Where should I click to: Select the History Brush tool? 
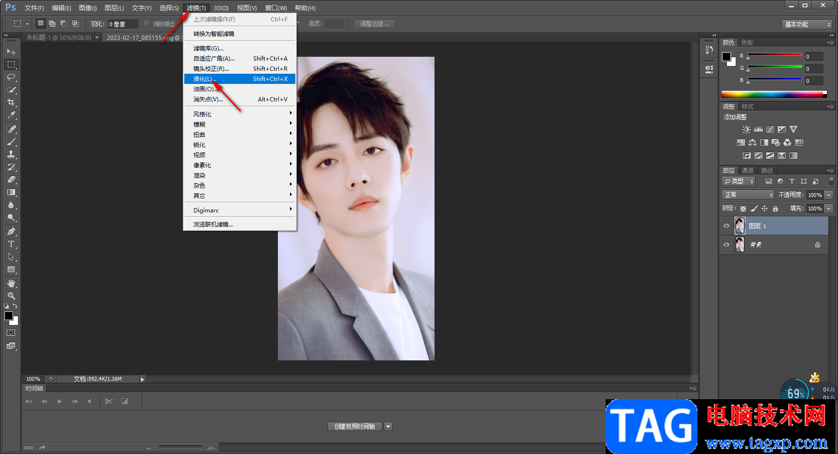point(11,167)
